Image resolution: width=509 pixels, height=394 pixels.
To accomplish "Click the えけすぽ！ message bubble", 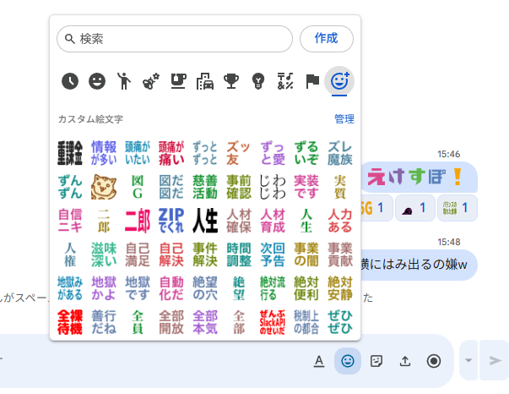I will coord(419,178).
